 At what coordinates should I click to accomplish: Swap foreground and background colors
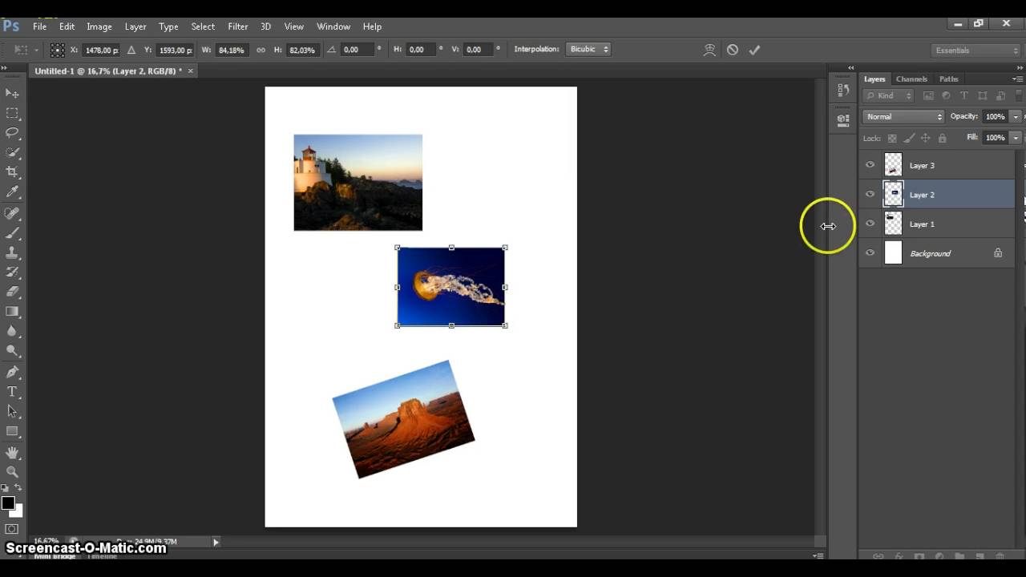pos(18,488)
